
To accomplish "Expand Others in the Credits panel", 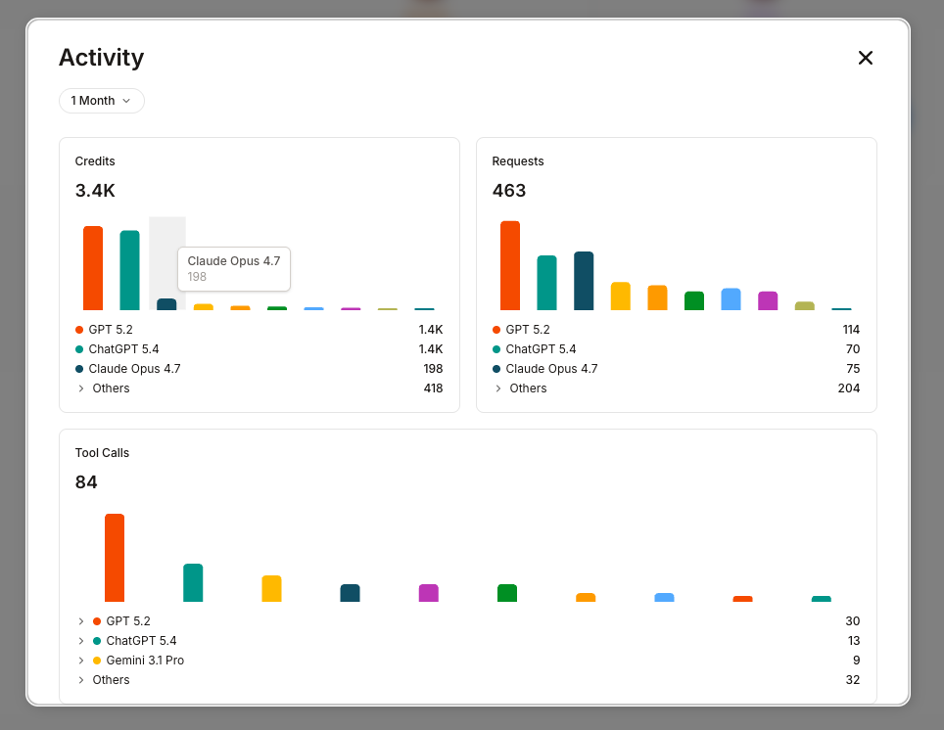I will tap(81, 388).
